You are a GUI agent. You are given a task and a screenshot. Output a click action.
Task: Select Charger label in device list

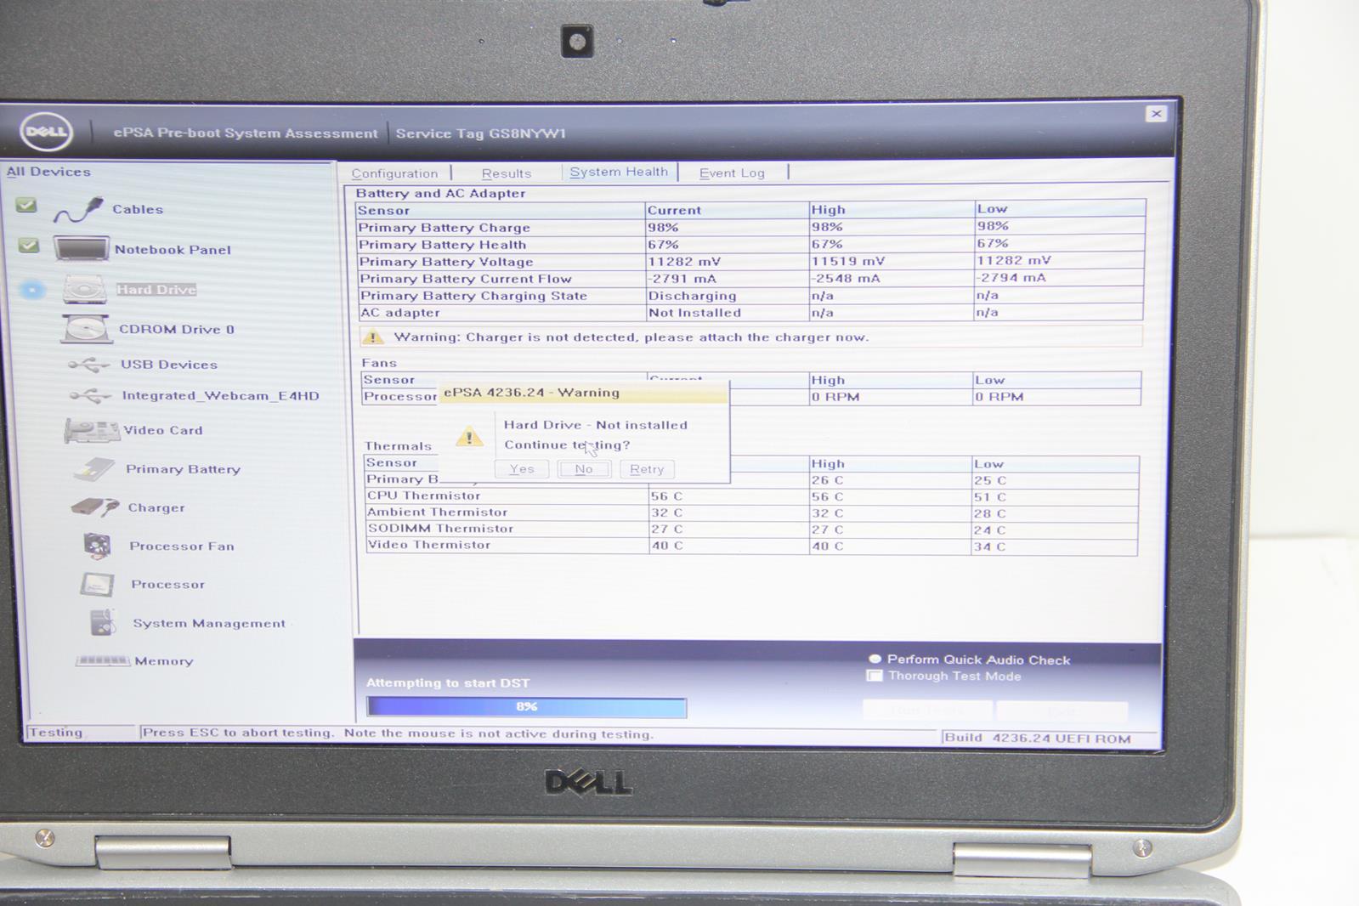(x=156, y=507)
